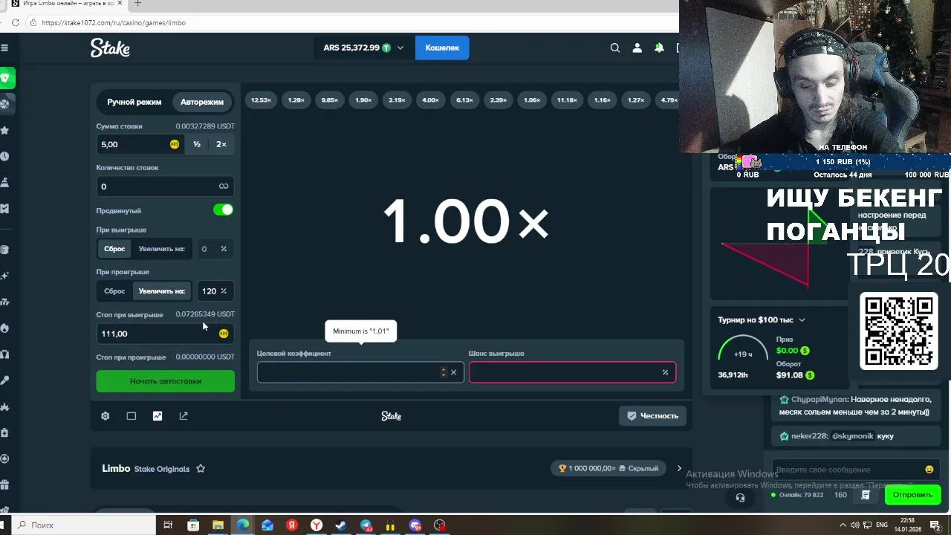Expand the $100k tournament dropdown

pos(802,320)
